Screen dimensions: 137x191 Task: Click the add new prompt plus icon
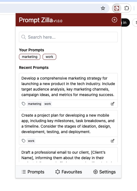[114, 20]
